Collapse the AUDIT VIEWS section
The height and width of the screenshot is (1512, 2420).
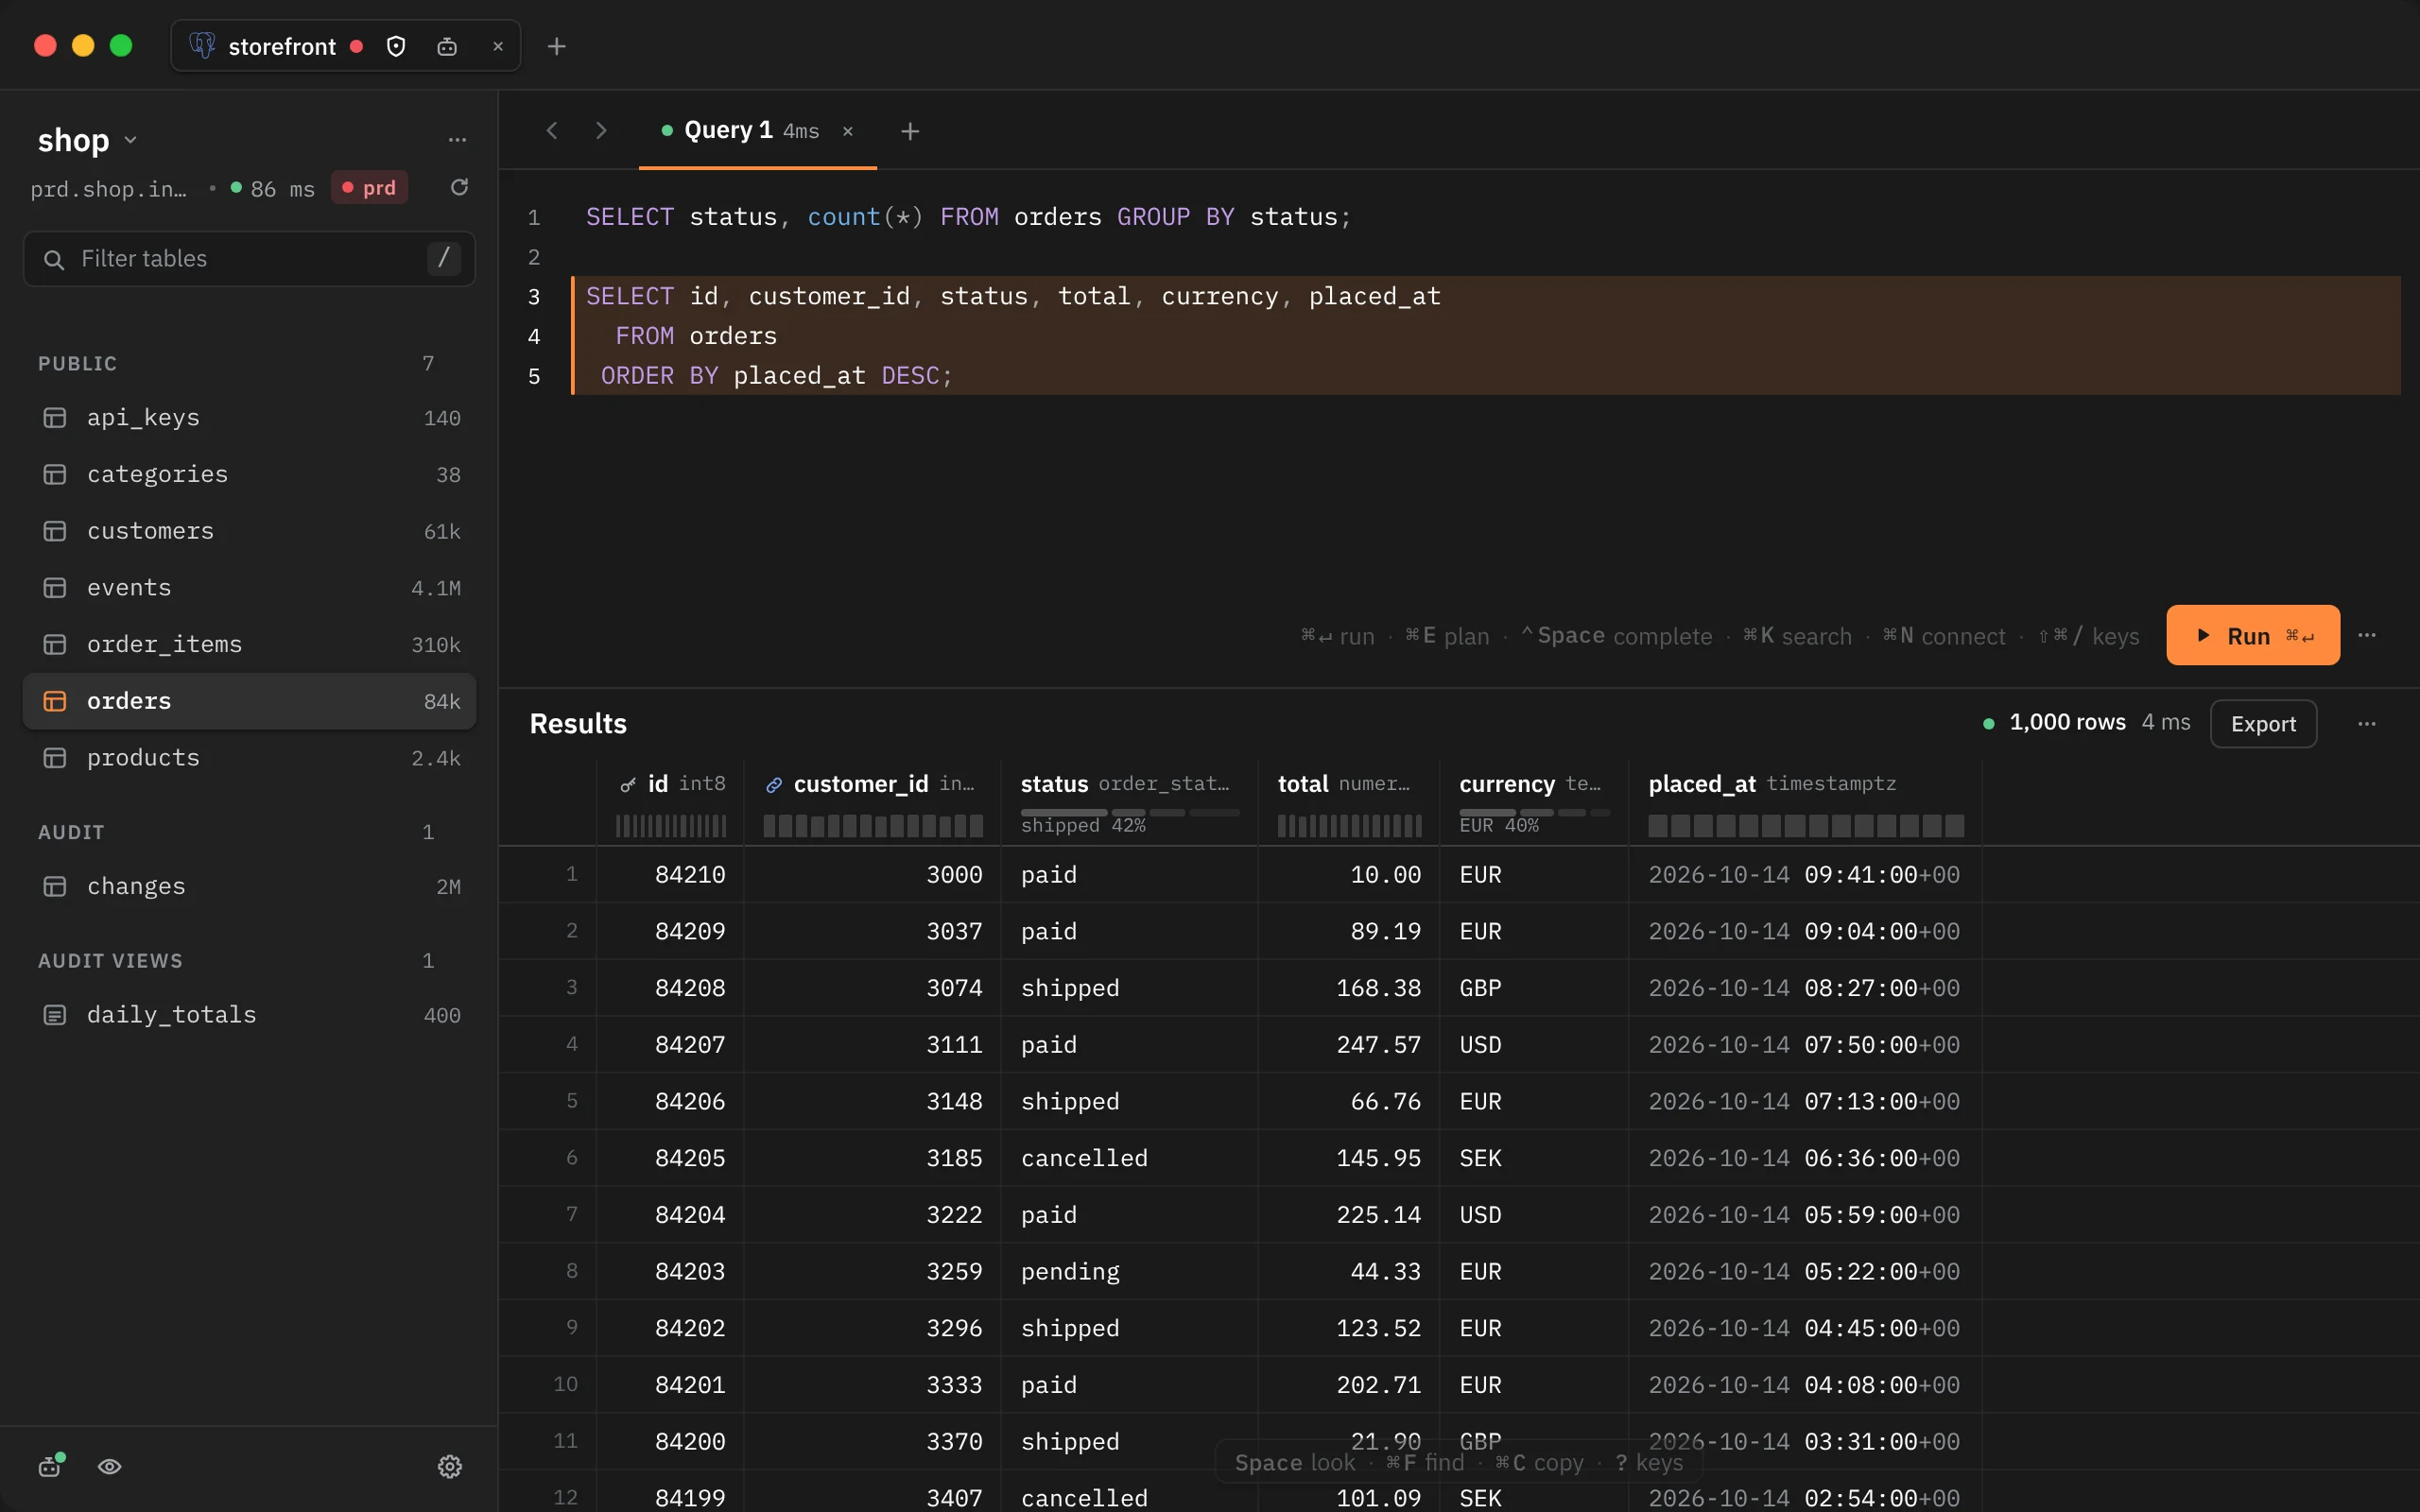point(110,961)
